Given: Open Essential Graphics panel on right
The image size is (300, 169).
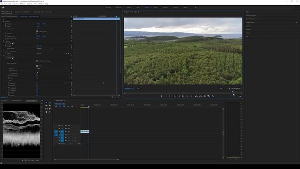Looking at the screenshot, I should point(251,15).
